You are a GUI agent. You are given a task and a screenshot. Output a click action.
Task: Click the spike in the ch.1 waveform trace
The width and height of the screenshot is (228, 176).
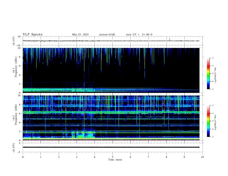[170, 39]
